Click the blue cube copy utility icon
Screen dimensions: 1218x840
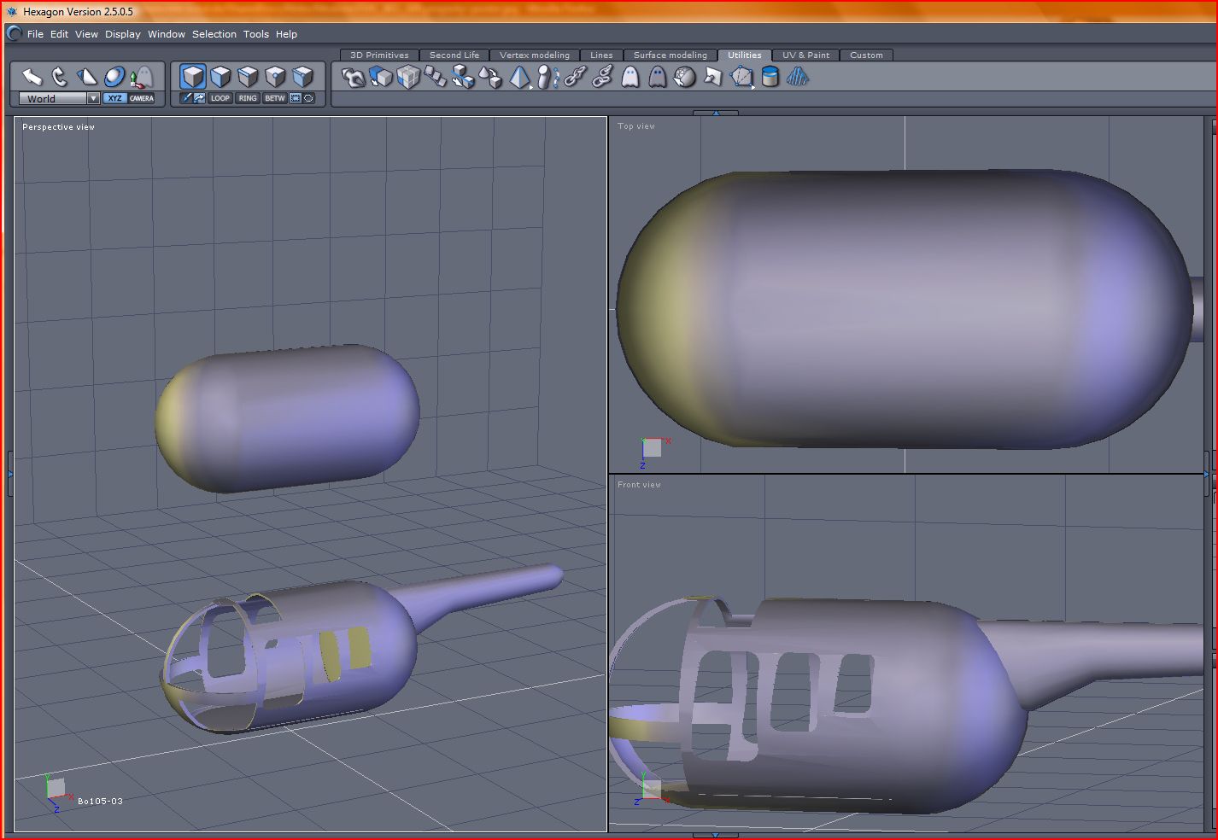[x=381, y=78]
